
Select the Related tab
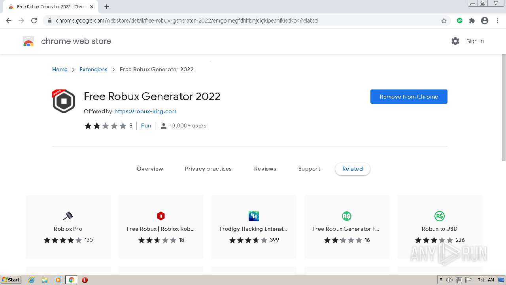(x=352, y=169)
